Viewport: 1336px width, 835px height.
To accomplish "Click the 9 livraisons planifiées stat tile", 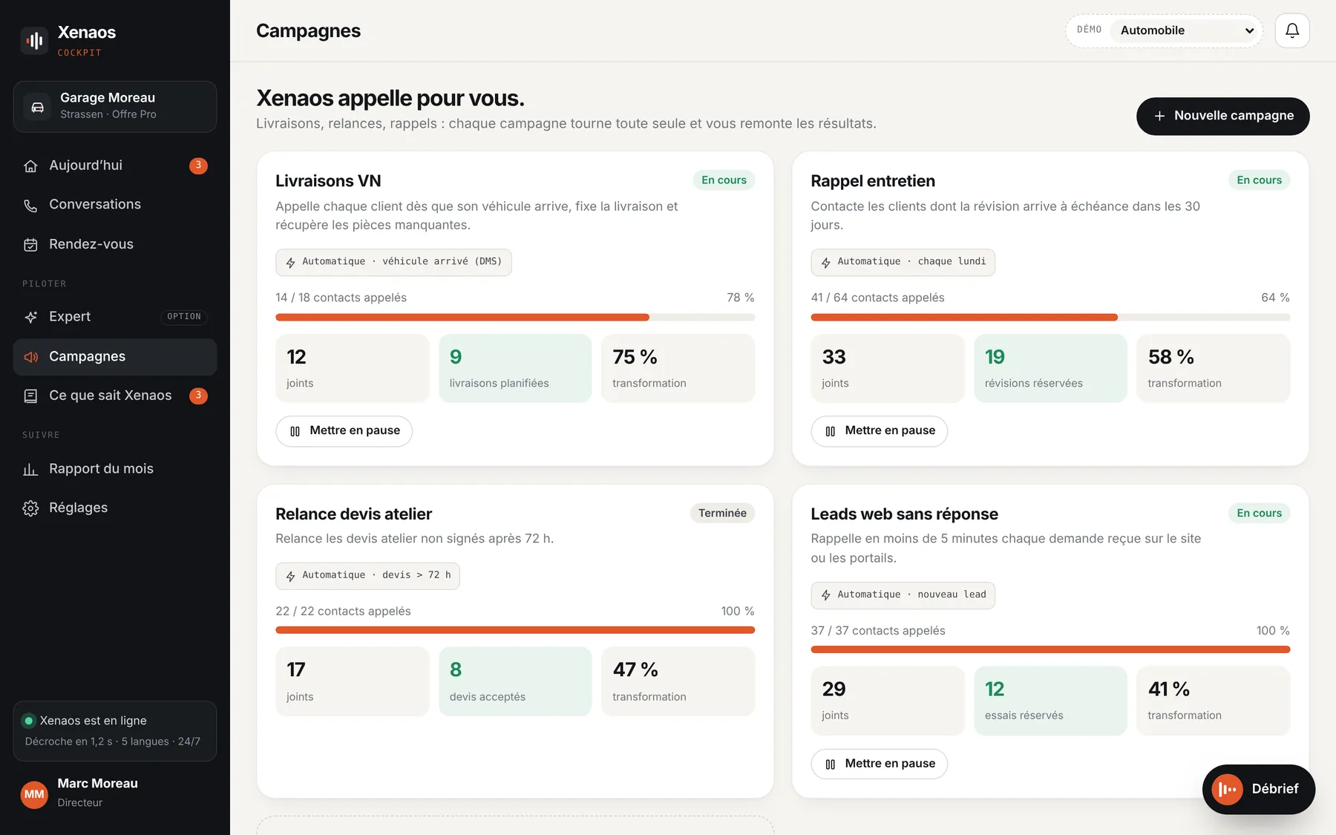I will [515, 368].
